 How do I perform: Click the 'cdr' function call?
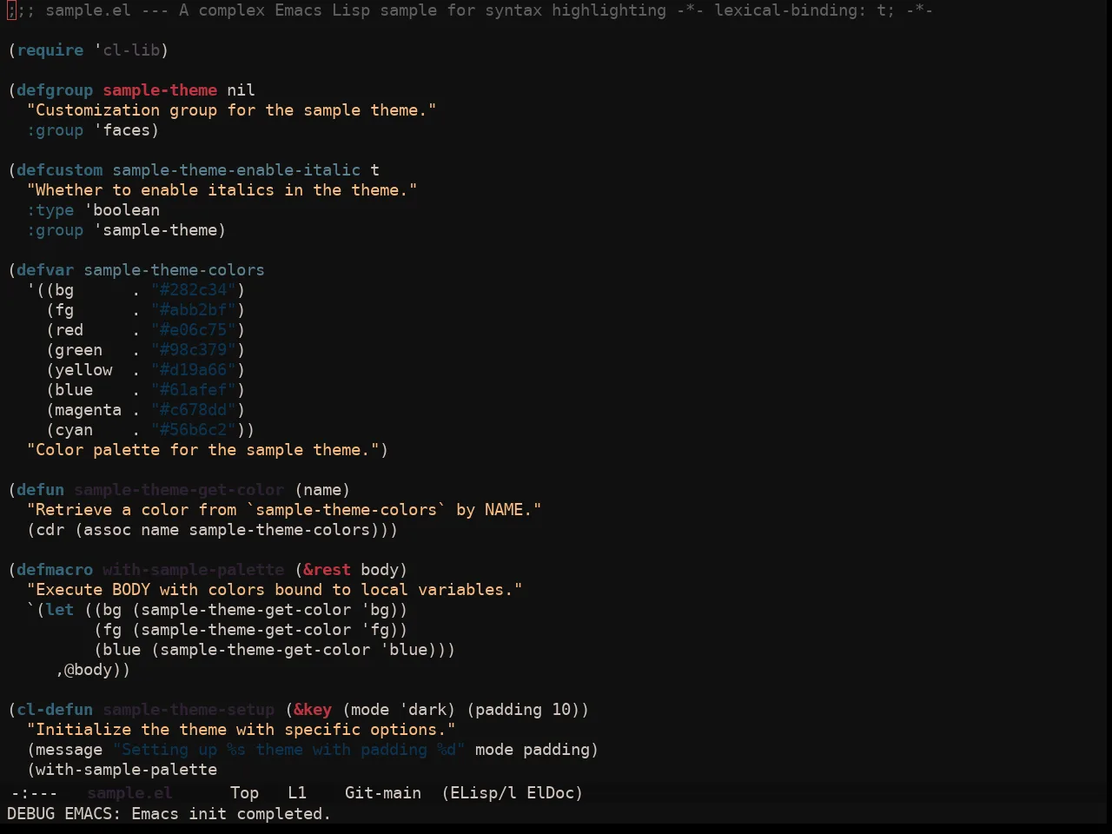[x=50, y=530]
